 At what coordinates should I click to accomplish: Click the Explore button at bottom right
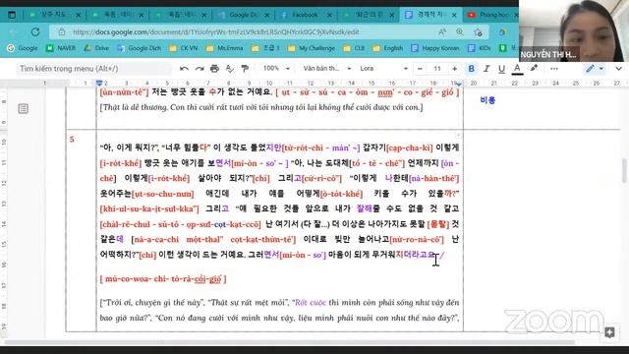coord(609,332)
